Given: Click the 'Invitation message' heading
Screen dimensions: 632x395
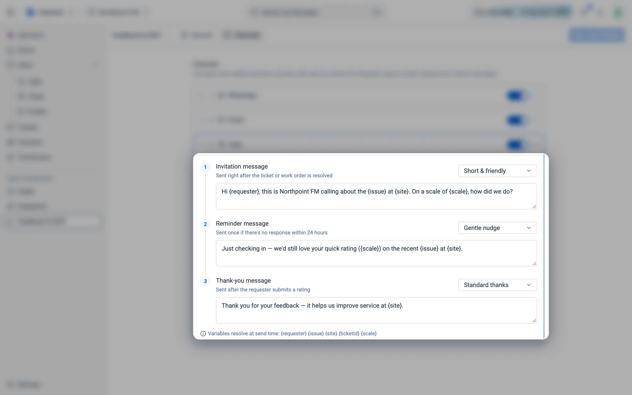Looking at the screenshot, I should pyautogui.click(x=242, y=166).
